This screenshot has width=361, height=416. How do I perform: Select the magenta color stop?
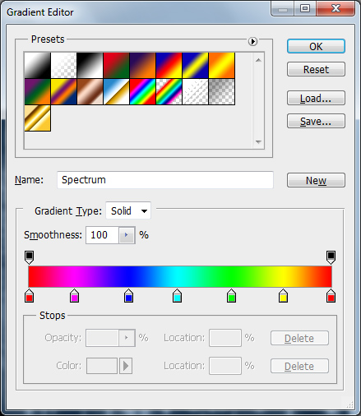point(74,295)
